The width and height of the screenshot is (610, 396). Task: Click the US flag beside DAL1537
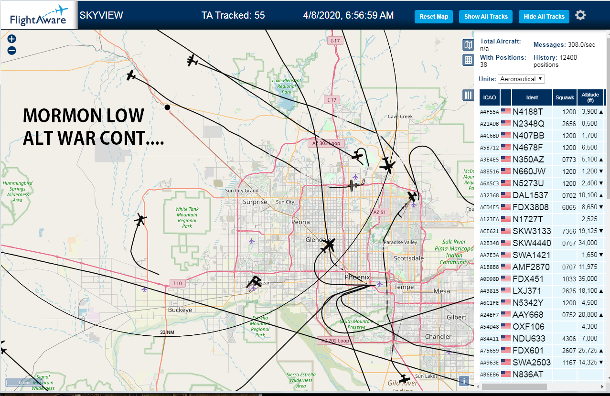(506, 195)
